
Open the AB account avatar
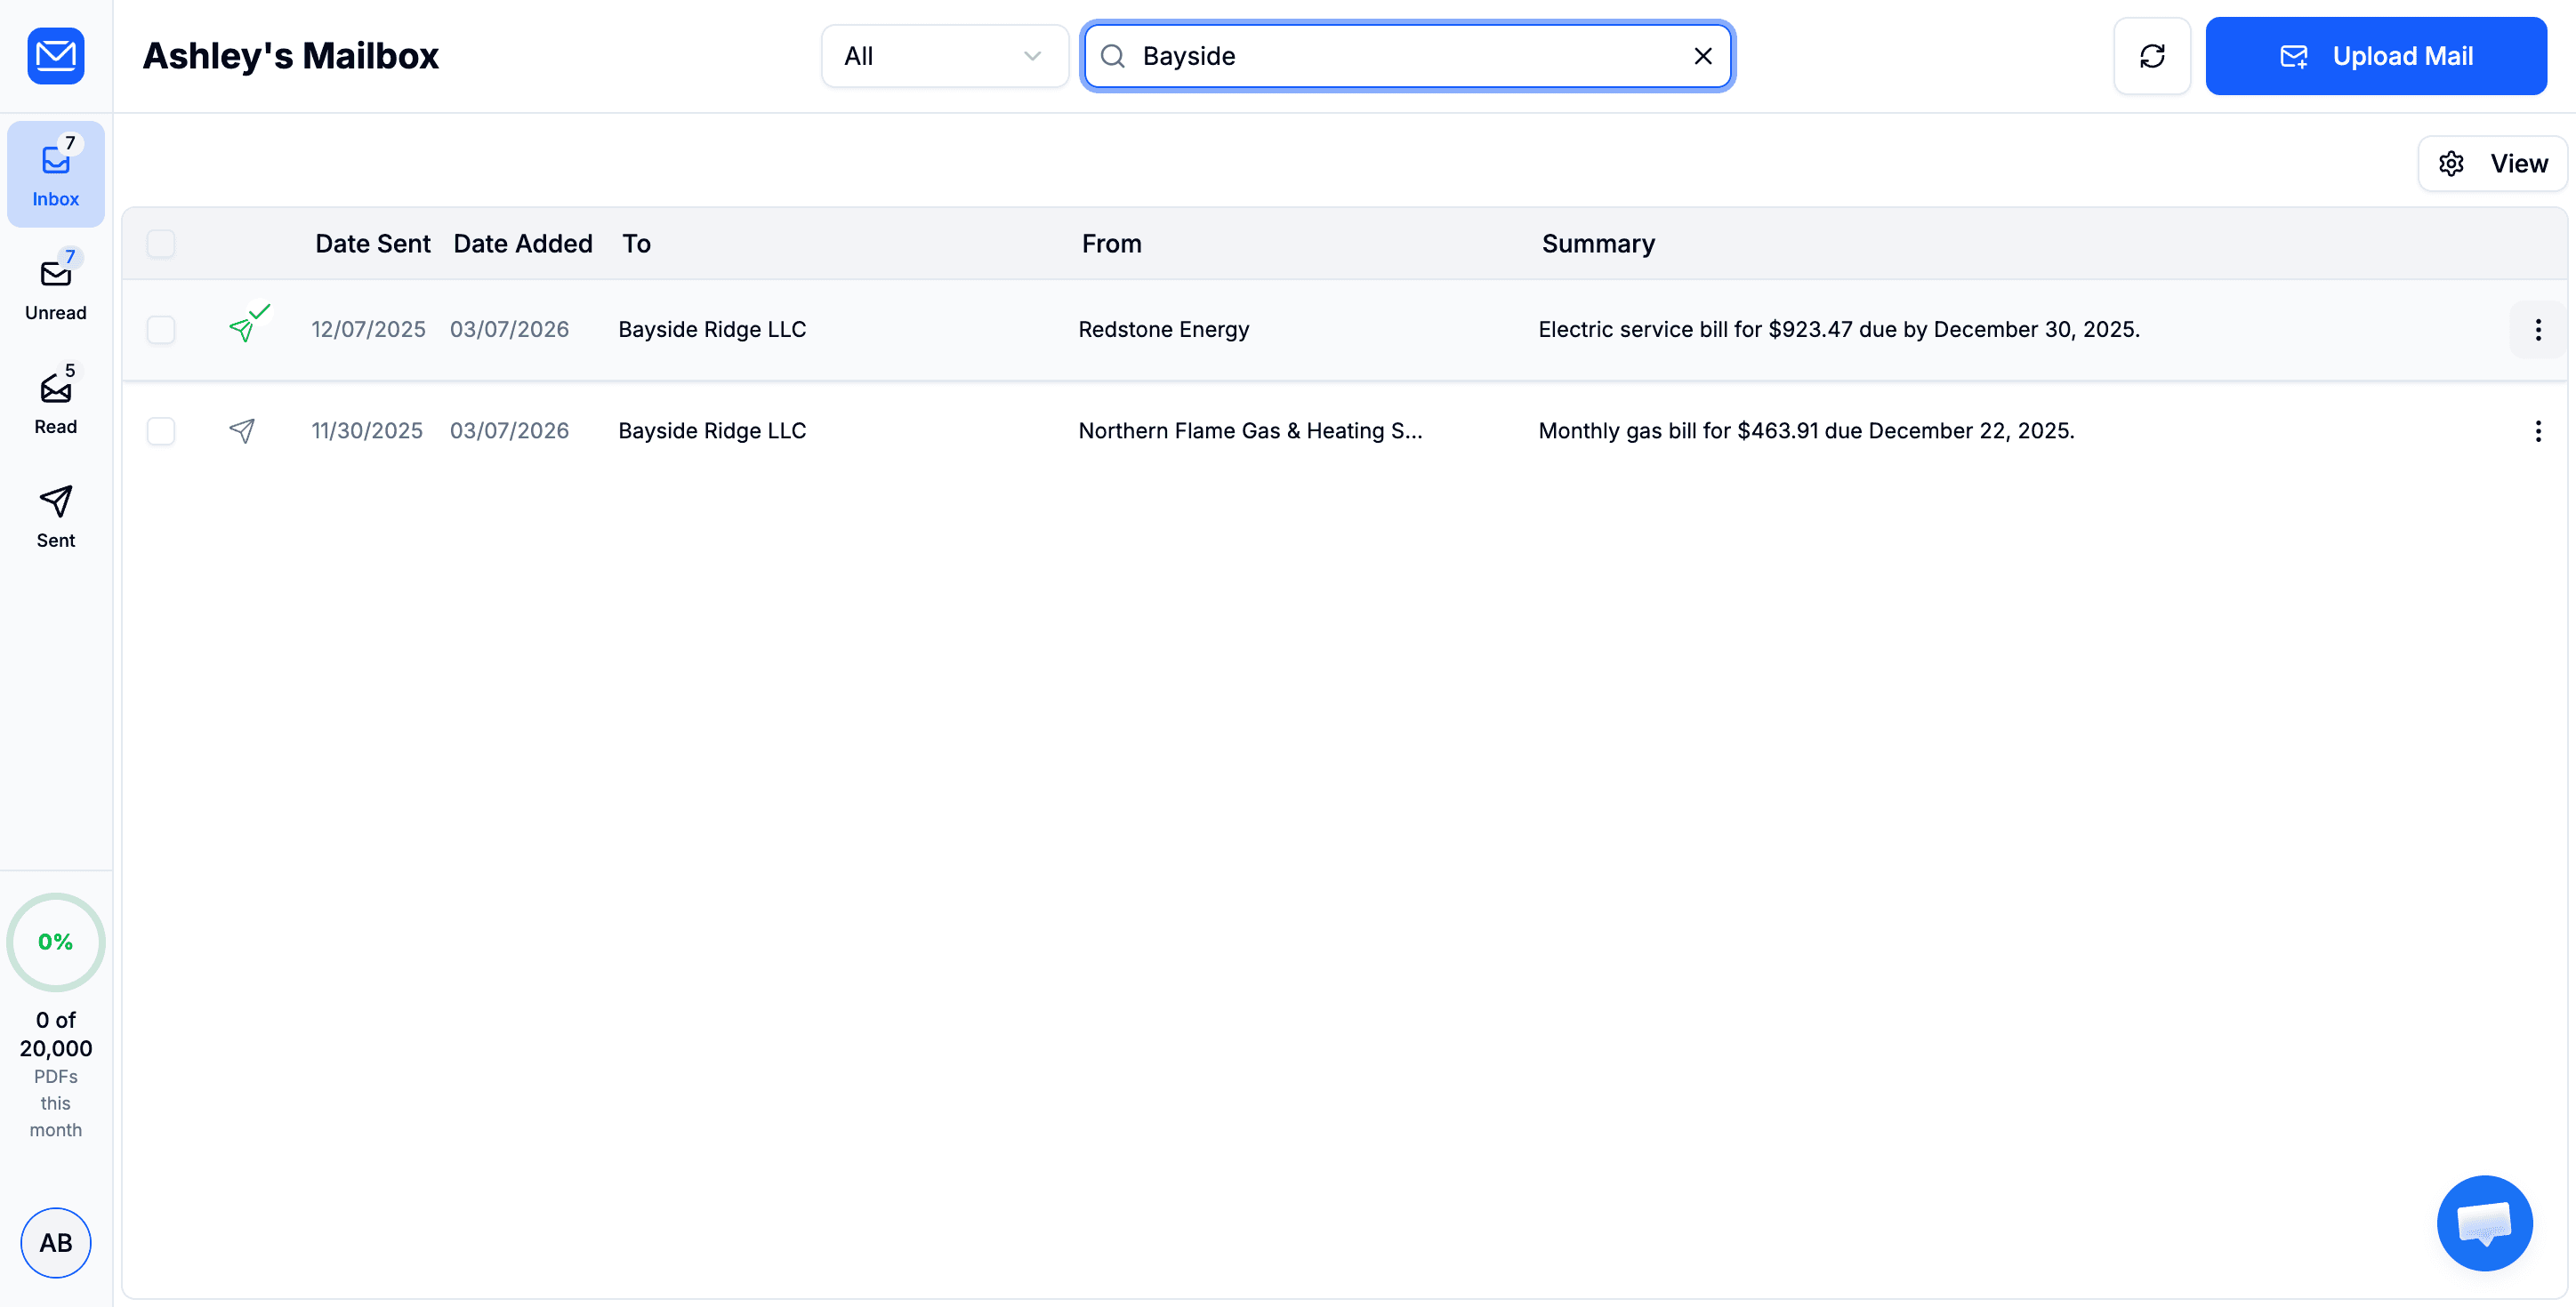[x=55, y=1242]
